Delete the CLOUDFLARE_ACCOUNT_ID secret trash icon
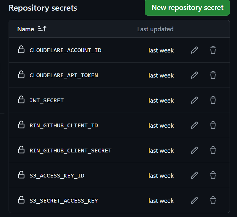 click(x=213, y=50)
